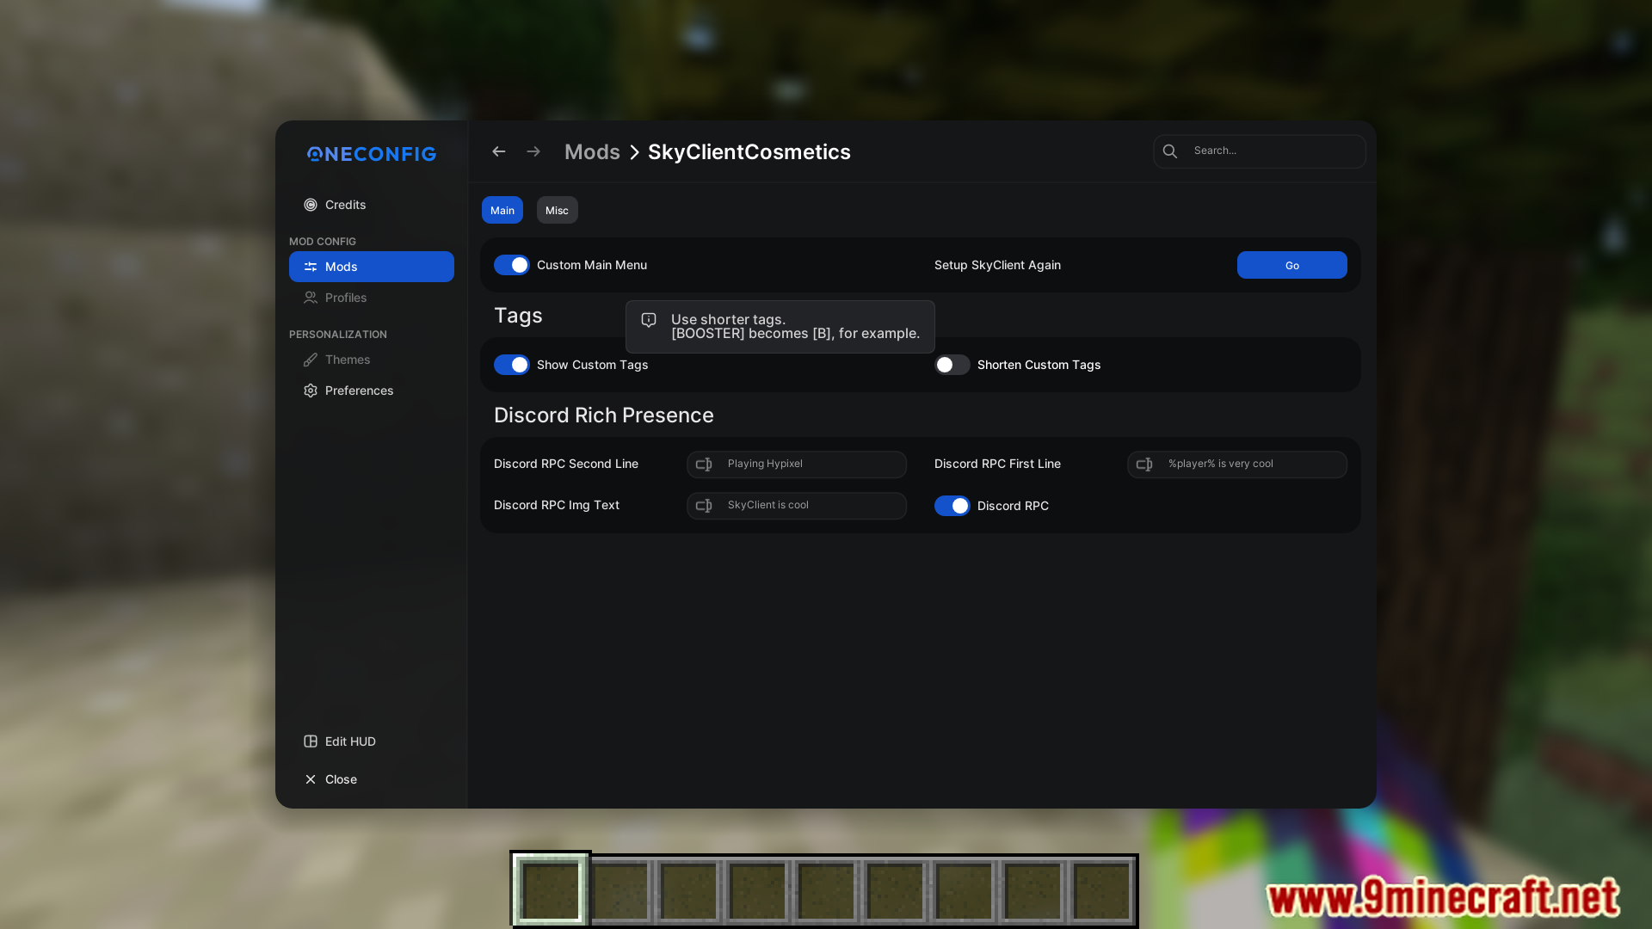
Task: Click the OneConfig logo
Action: click(372, 154)
